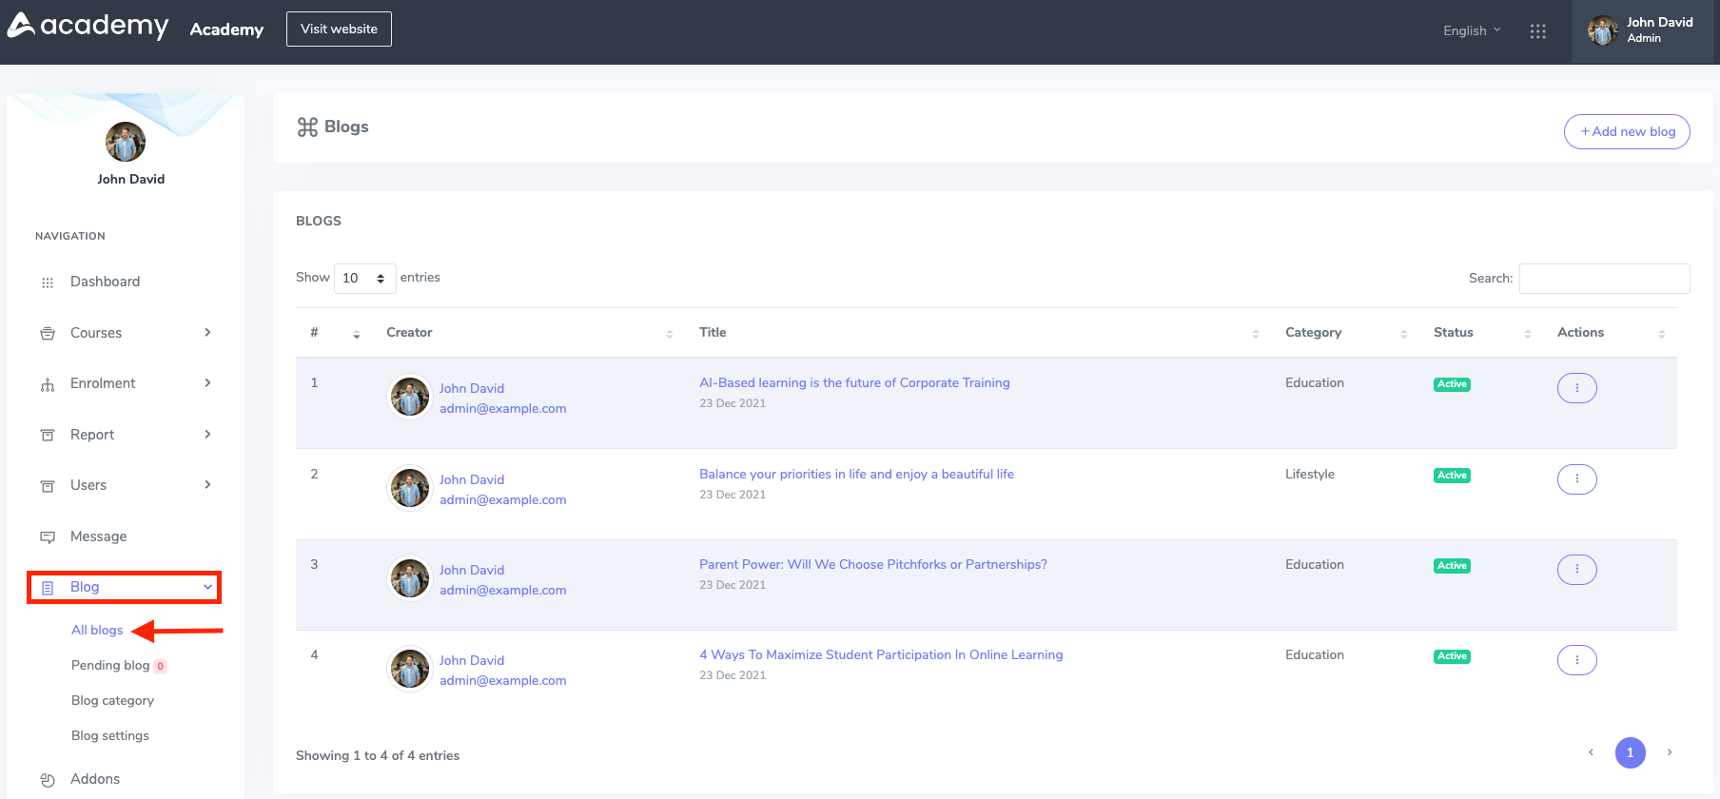Click the Add new blog button
Image resolution: width=1720 pixels, height=799 pixels.
1627,132
